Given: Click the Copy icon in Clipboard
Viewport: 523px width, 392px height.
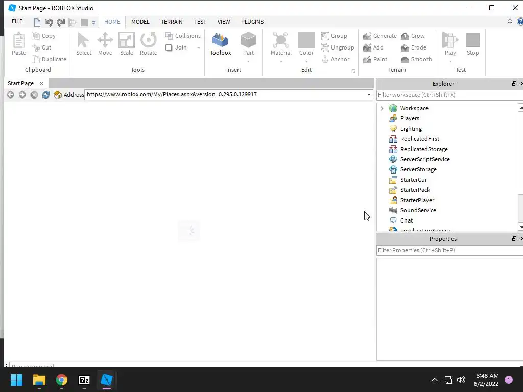Looking at the screenshot, I should coord(36,36).
